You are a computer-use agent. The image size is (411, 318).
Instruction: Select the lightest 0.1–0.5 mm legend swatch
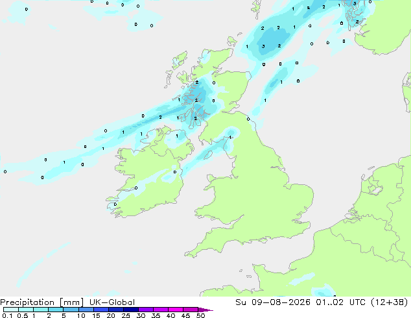[11, 310]
